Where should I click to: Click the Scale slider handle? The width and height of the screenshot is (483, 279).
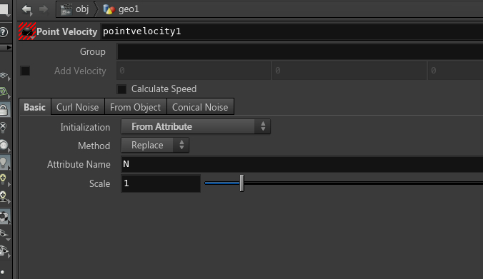pyautogui.click(x=241, y=183)
